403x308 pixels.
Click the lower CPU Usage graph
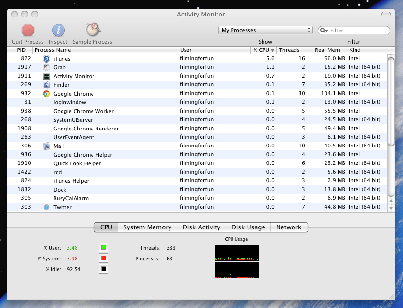click(x=236, y=271)
